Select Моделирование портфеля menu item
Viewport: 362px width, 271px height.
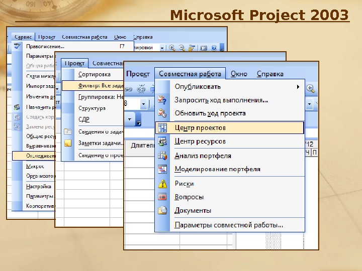pyautogui.click(x=217, y=169)
